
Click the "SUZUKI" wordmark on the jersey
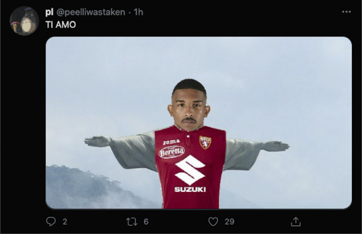pos(190,189)
